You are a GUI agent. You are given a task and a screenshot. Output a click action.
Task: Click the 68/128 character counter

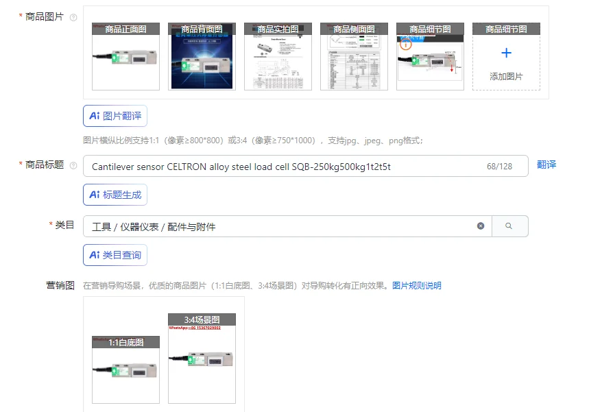(x=499, y=167)
